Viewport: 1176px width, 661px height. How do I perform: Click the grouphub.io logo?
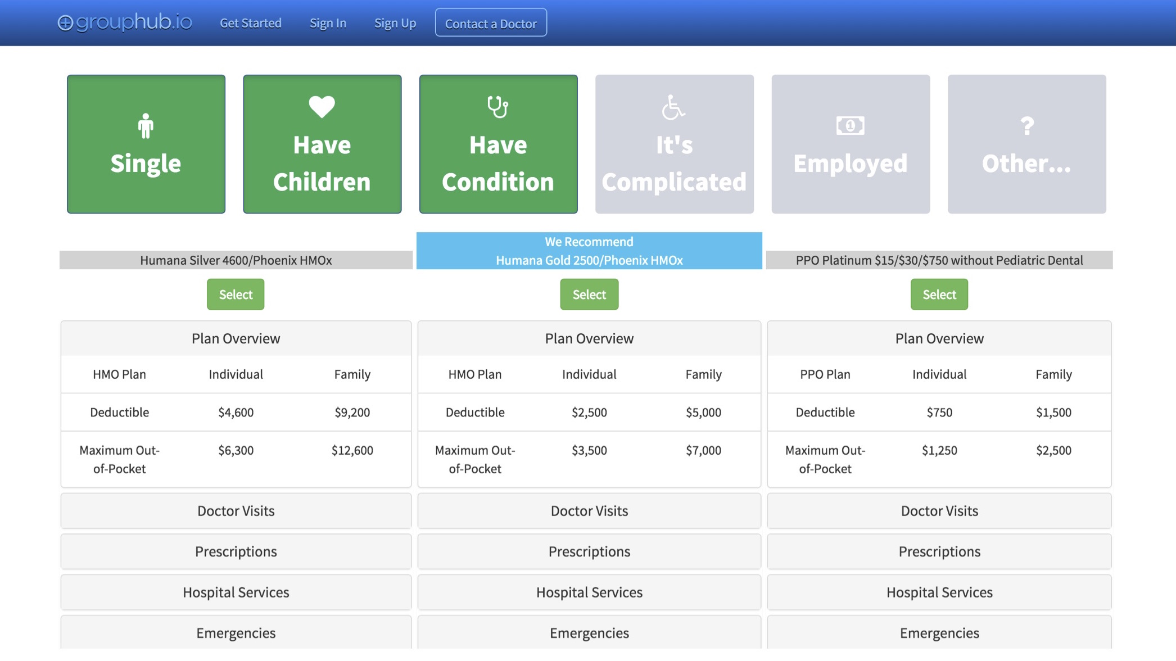(x=125, y=22)
